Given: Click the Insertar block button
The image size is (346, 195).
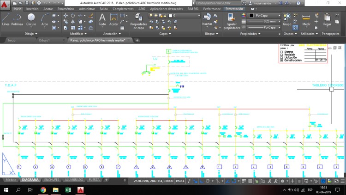Looking at the screenshot, I should click(207, 19).
